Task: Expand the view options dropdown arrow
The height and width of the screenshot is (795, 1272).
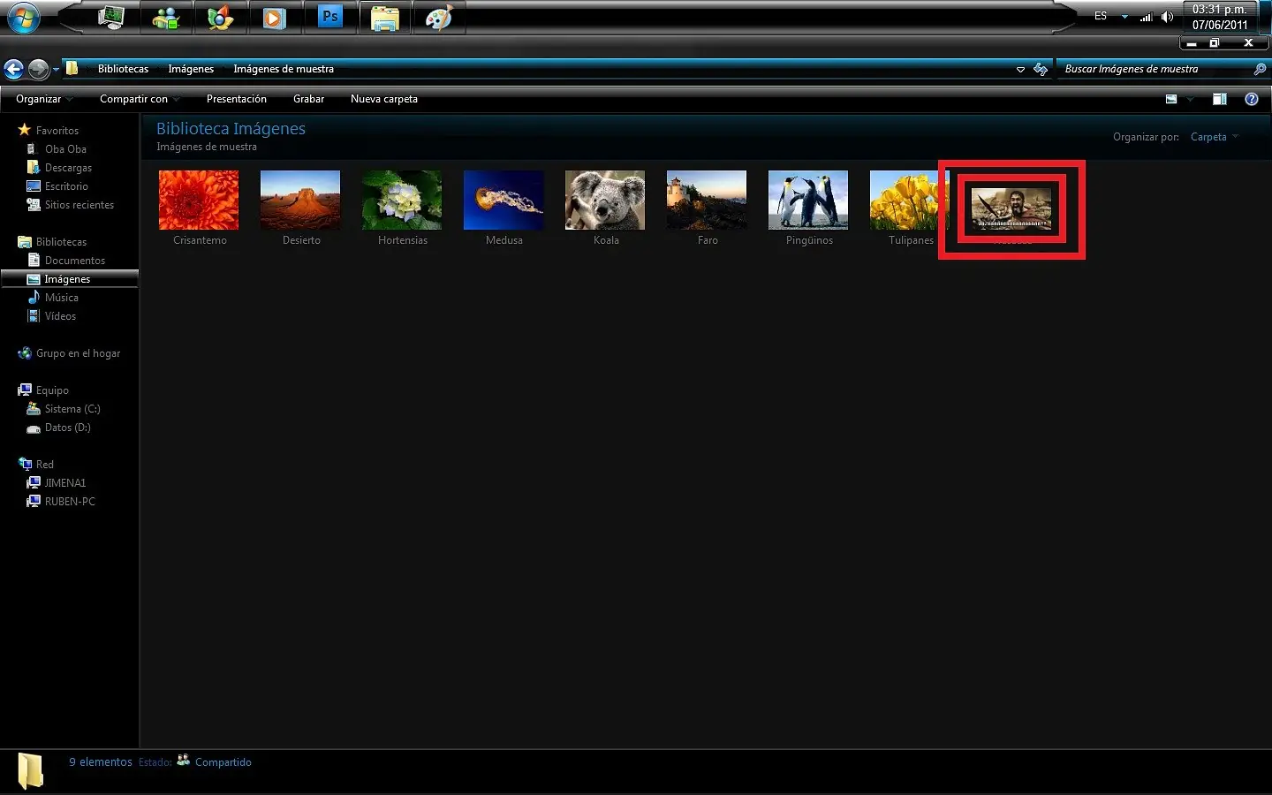Action: (1190, 99)
